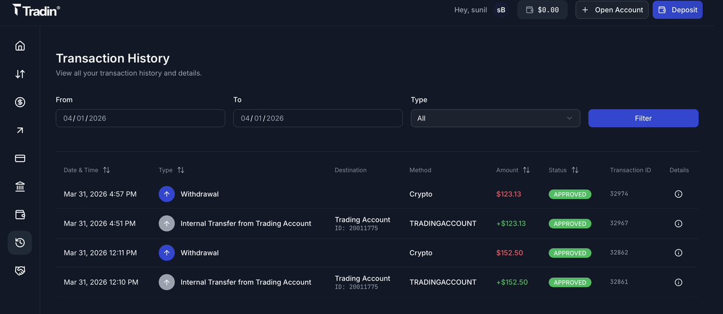Click TRADINGACCOUNT method in the 4:51 PM row
Viewport: 723px width, 314px height.
click(x=443, y=224)
